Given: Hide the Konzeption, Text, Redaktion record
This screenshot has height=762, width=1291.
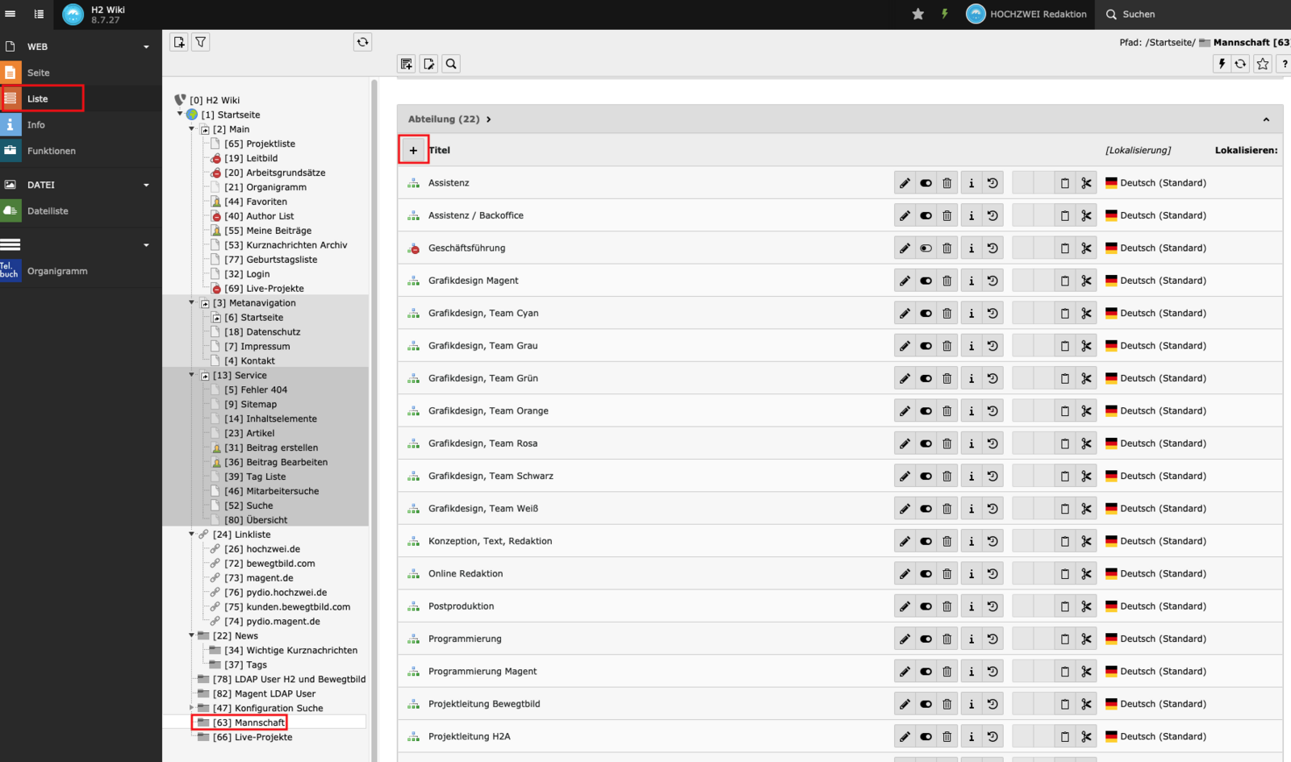Looking at the screenshot, I should coord(925,541).
